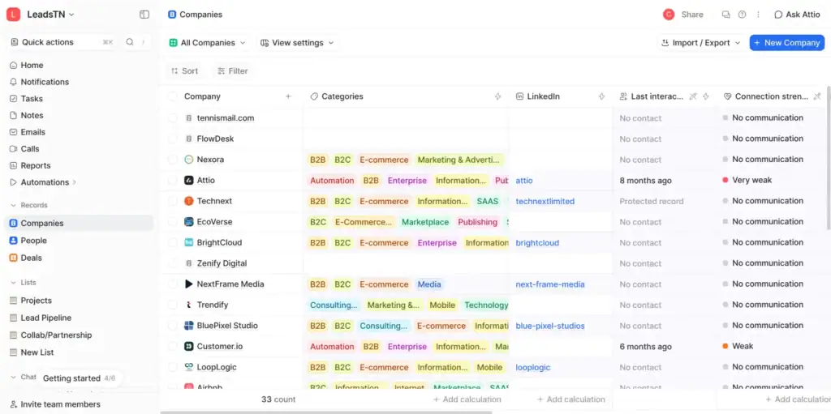Click the Technext orange logo icon

tap(188, 201)
